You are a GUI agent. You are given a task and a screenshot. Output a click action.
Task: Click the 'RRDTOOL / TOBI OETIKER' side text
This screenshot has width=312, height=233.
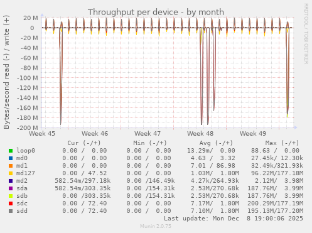click(x=306, y=34)
